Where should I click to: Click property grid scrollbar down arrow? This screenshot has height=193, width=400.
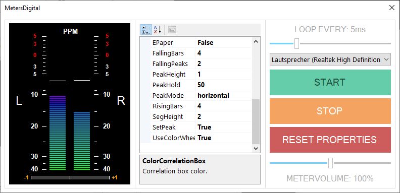point(256,149)
